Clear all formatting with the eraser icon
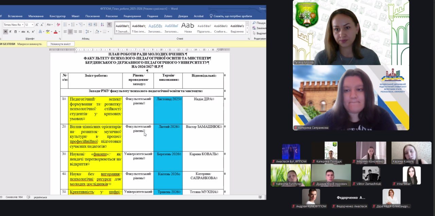 (58, 24)
